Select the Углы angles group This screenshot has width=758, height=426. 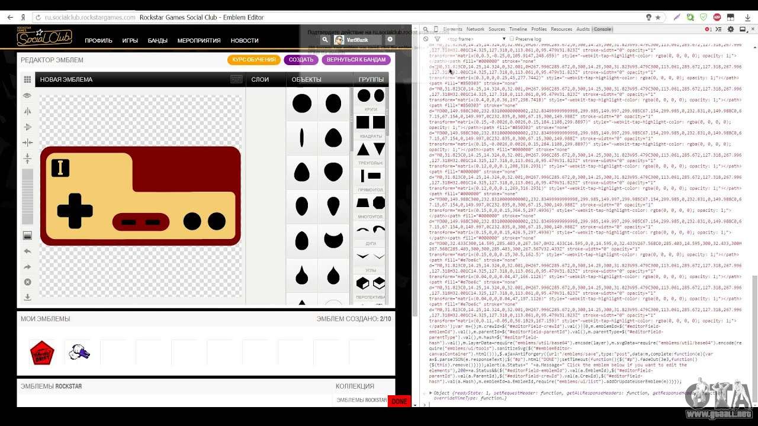(x=371, y=261)
